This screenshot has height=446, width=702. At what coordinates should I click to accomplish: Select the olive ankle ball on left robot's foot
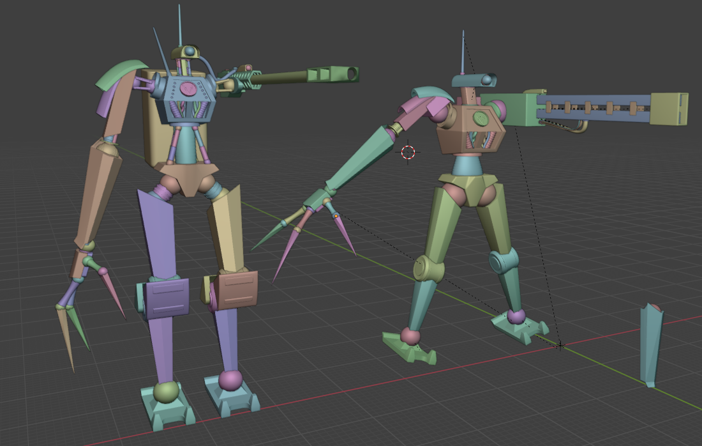click(166, 392)
